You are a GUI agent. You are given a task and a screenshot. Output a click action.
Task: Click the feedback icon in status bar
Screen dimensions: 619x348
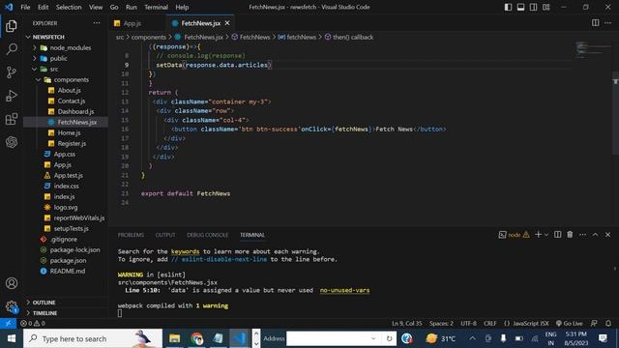click(594, 323)
